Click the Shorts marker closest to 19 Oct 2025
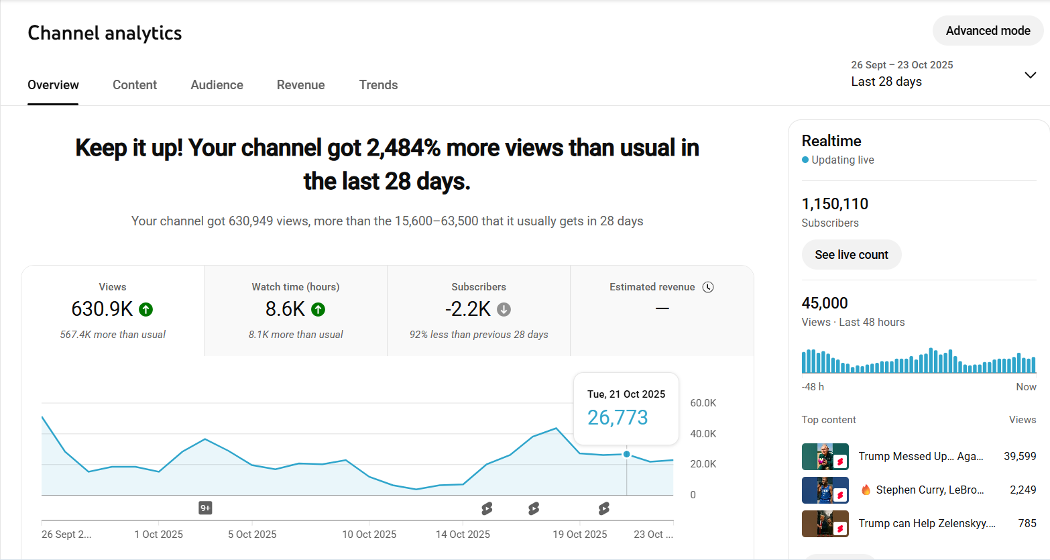 point(603,509)
